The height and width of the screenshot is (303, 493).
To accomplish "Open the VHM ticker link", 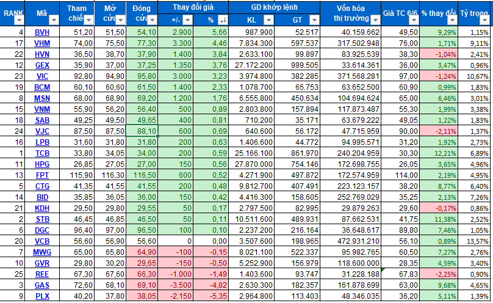I will point(42,43).
